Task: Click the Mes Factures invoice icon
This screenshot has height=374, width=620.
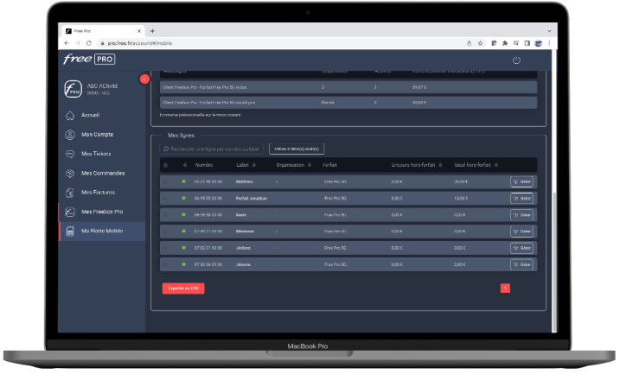Action: tap(70, 193)
